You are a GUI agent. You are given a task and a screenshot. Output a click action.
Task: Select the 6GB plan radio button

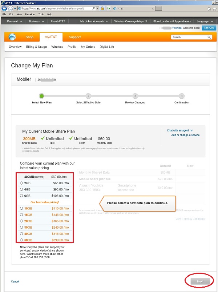(21, 196)
